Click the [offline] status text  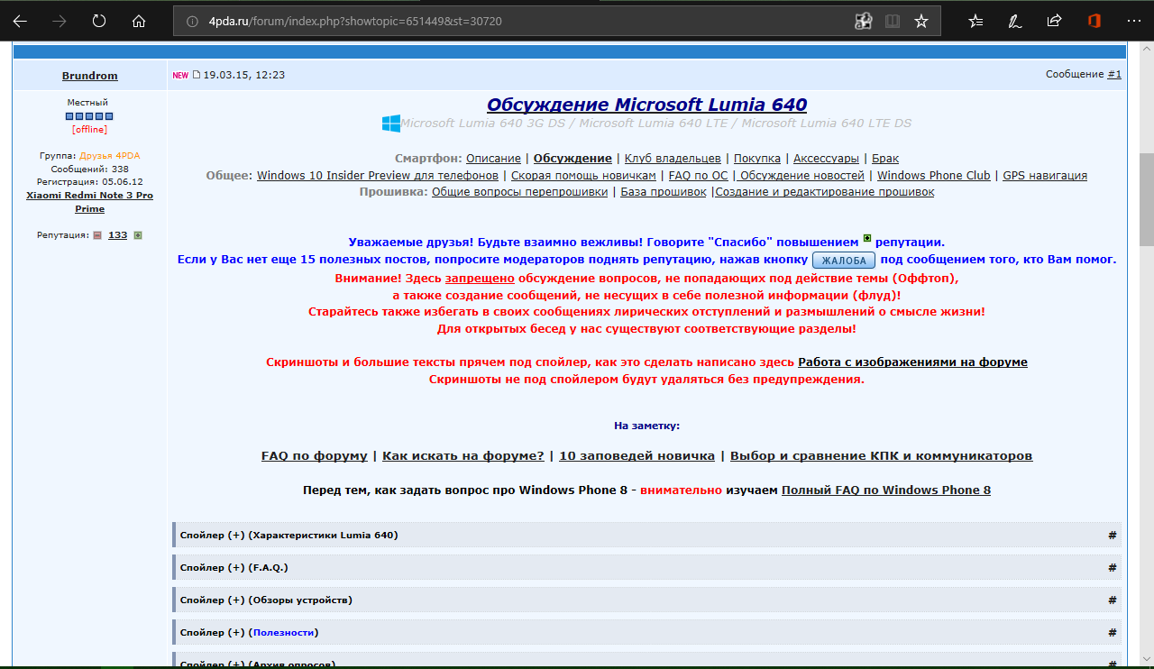click(x=90, y=129)
